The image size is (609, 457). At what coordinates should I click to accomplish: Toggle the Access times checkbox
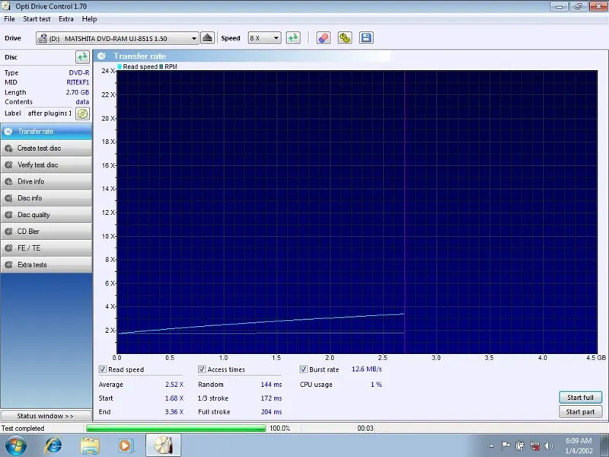pyautogui.click(x=202, y=369)
